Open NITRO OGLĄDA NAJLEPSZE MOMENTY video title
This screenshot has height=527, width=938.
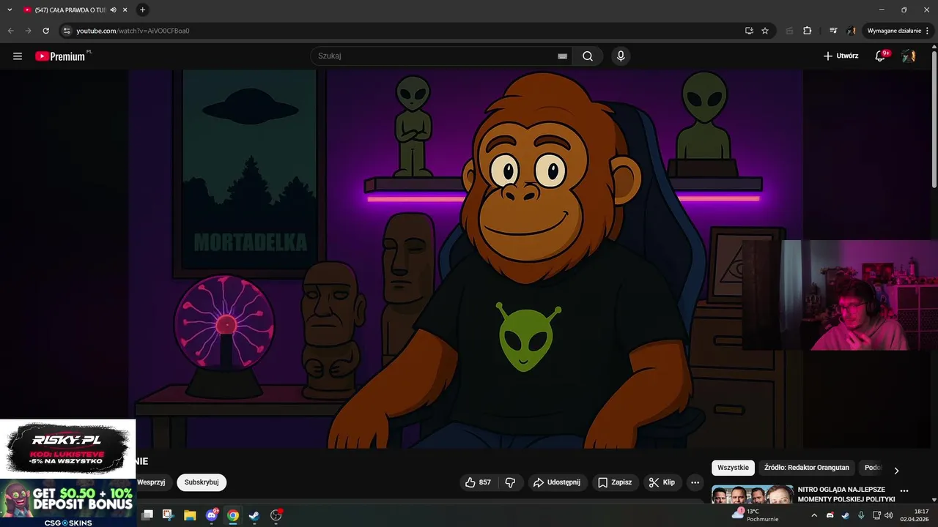pos(846,494)
